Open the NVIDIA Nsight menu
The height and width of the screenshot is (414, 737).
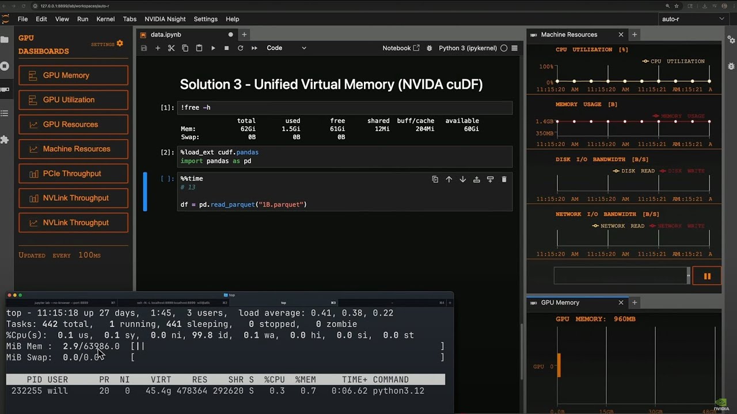point(165,19)
